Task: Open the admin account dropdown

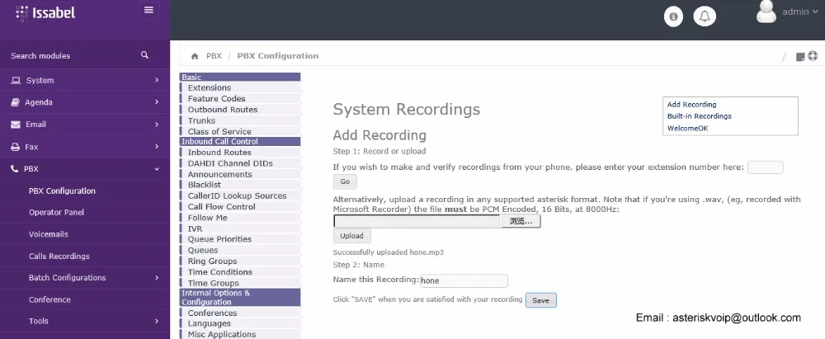Action: (800, 12)
